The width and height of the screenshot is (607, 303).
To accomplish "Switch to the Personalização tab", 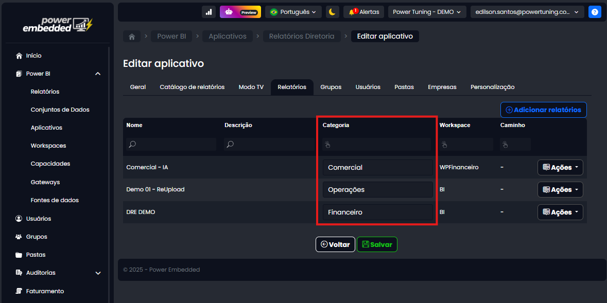I will pyautogui.click(x=492, y=87).
